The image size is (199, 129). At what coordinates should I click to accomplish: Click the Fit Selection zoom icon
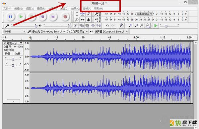click(x=142, y=26)
